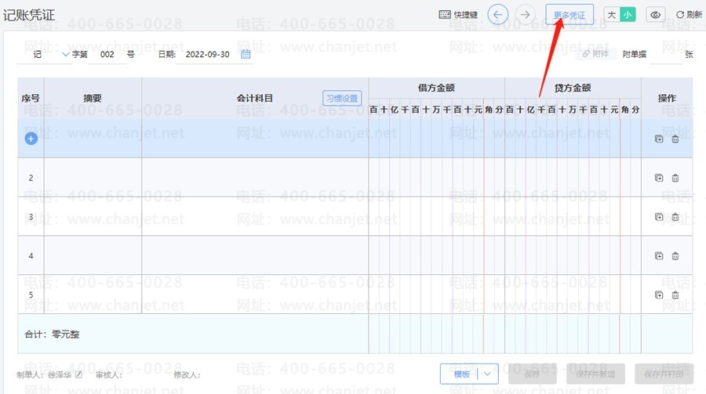Click the 模板 template button
This screenshot has width=706, height=394.
462,374
